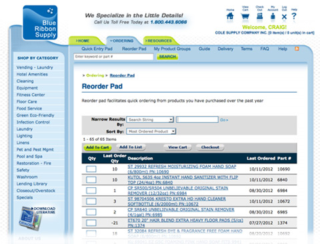The height and width of the screenshot is (244, 320).
Task: Click the Add To Cart button
Action: tap(97, 147)
